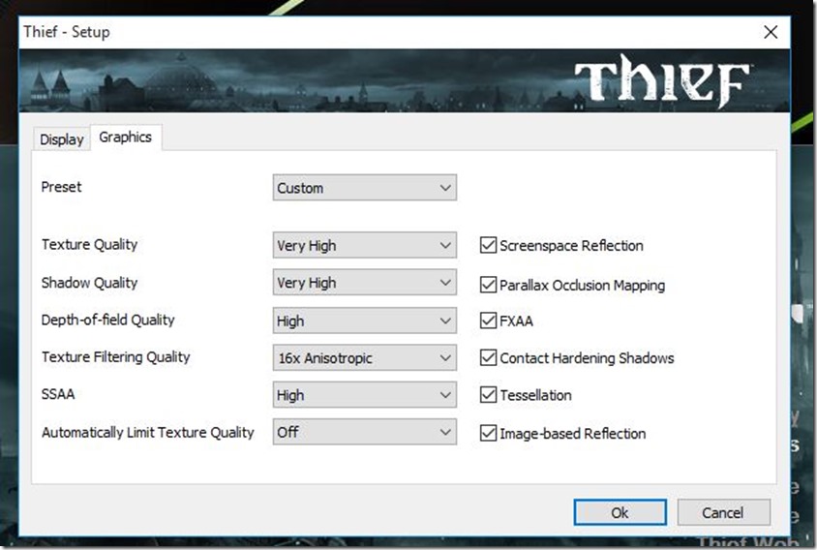Toggle the FXAA checkbox
This screenshot has width=817, height=550.
(x=488, y=321)
